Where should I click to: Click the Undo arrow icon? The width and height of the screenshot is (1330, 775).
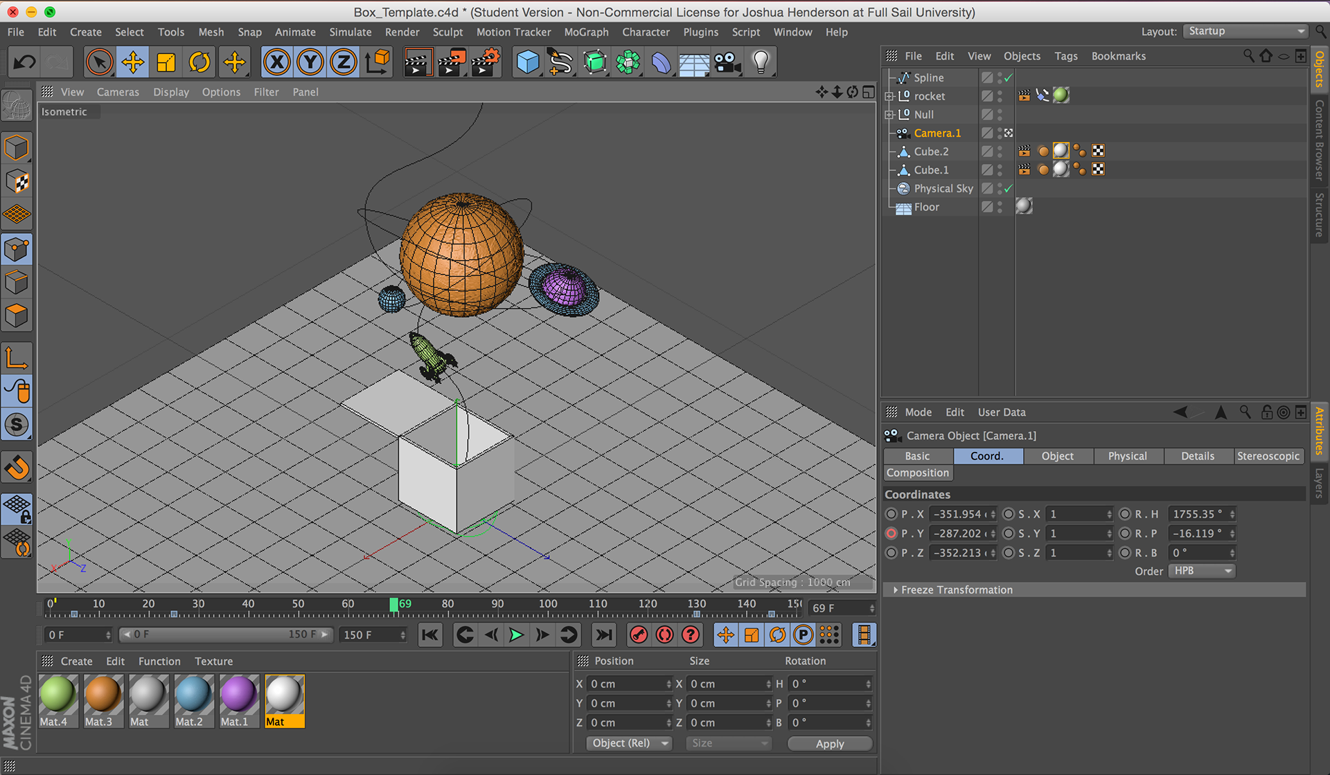coord(24,62)
